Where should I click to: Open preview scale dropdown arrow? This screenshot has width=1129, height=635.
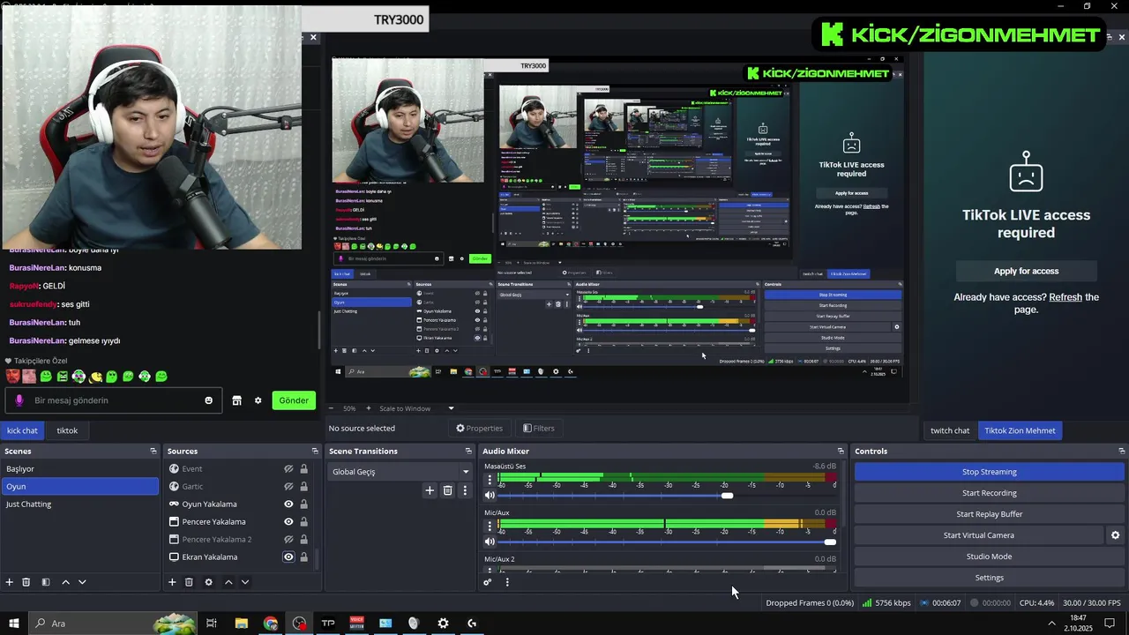coord(451,408)
